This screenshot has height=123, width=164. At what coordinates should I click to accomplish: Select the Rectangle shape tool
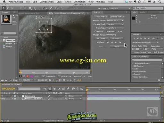tap(30, 8)
